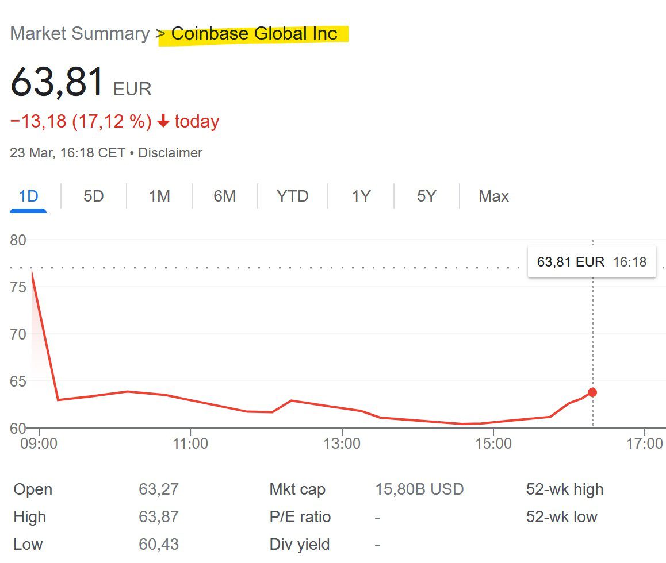Image resolution: width=666 pixels, height=563 pixels.
Task: Click the Mkt cap label
Action: point(297,489)
